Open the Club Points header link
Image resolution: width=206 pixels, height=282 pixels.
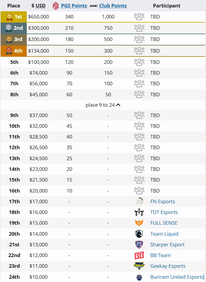(x=113, y=6)
